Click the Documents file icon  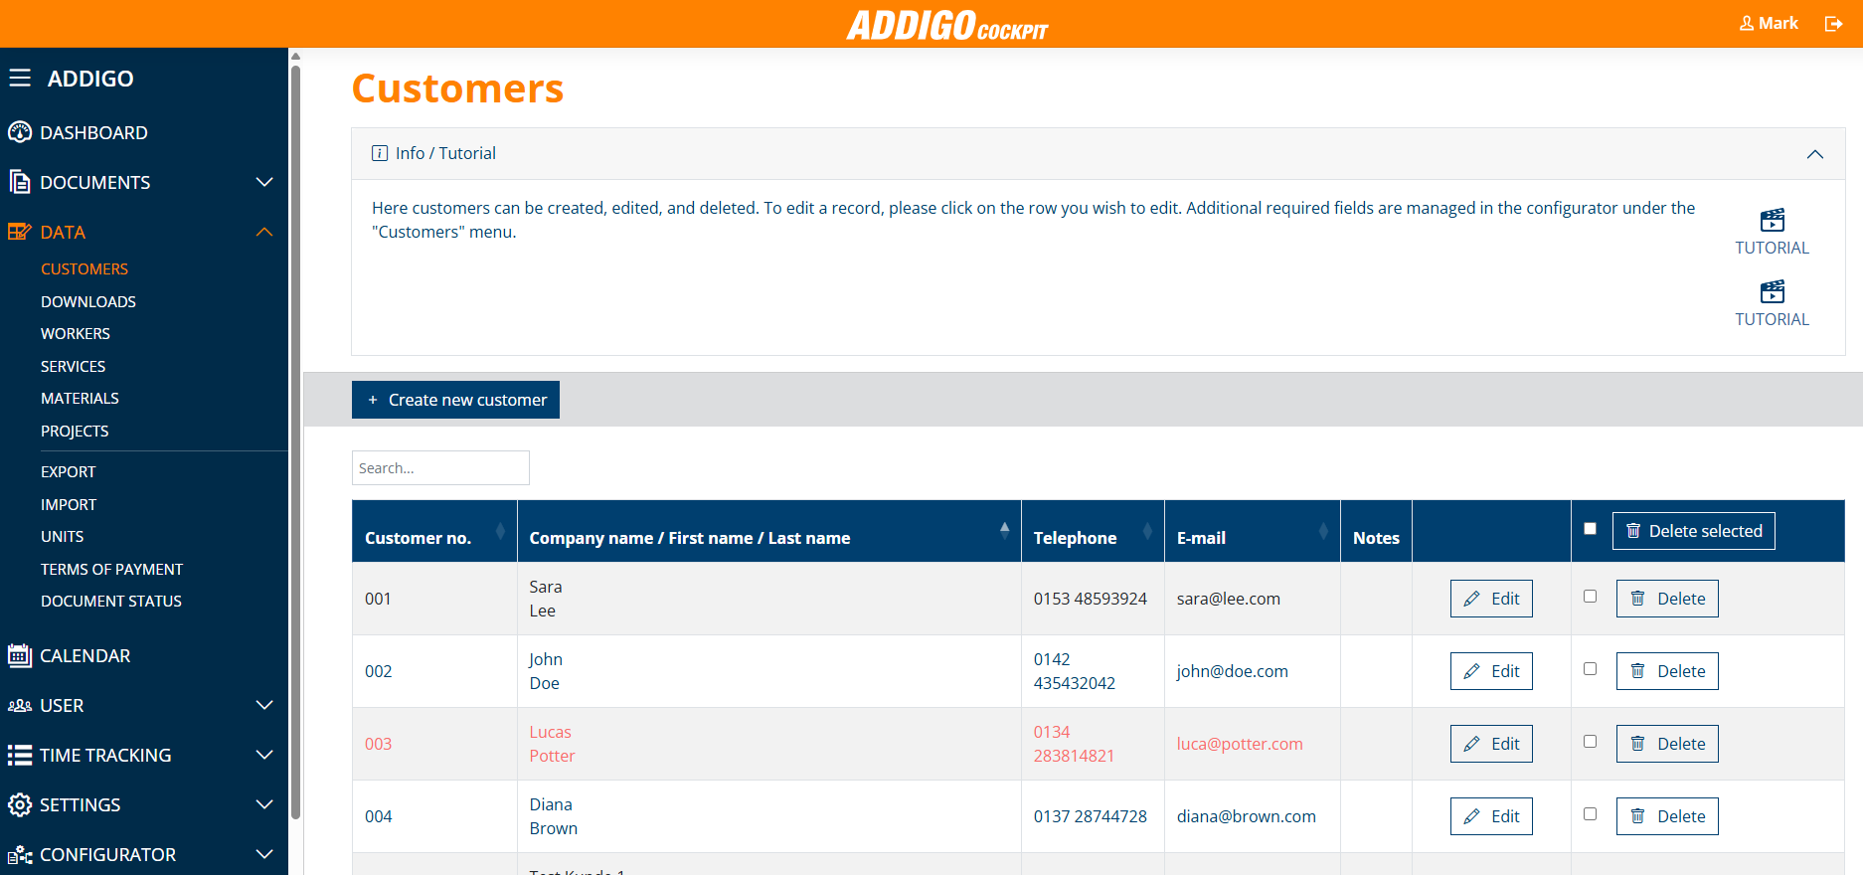pos(20,182)
